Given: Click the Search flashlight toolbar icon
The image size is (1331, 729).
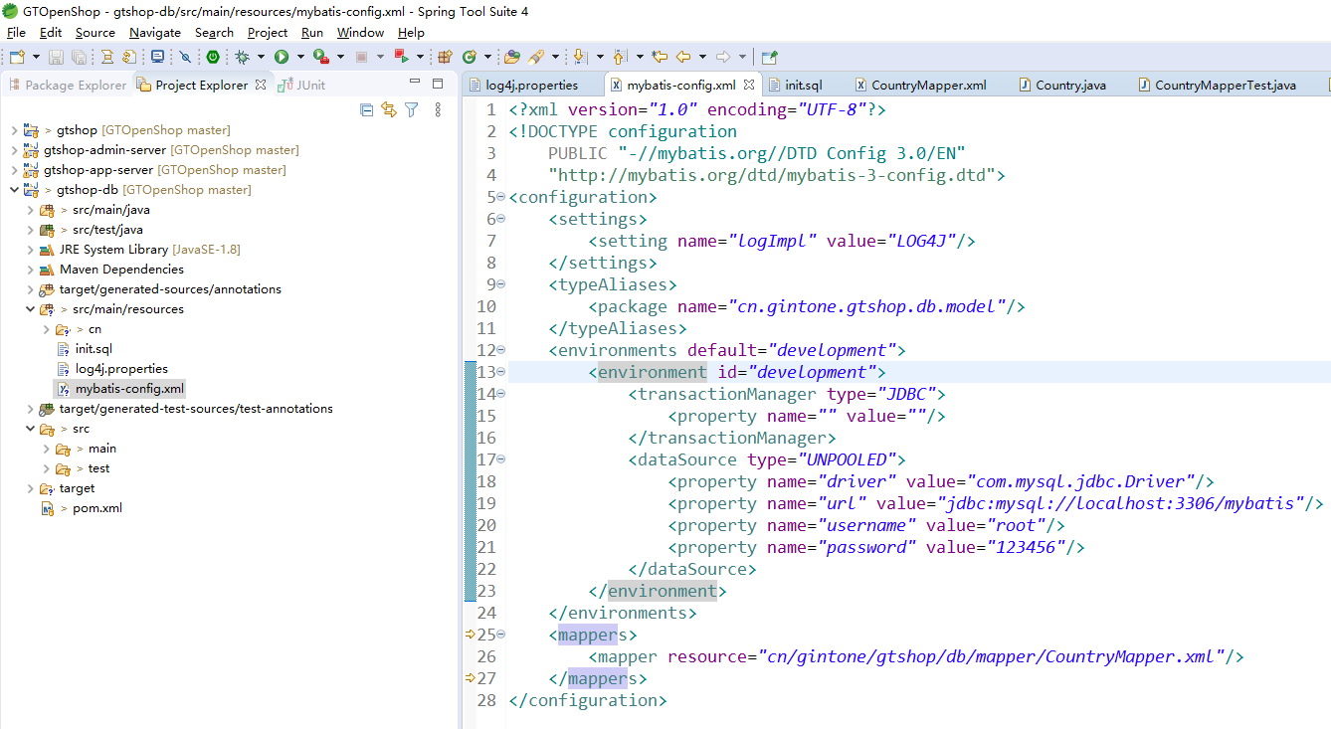Looking at the screenshot, I should point(536,58).
